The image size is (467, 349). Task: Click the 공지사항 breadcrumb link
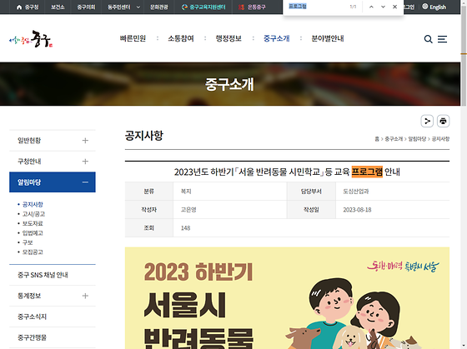pos(440,139)
